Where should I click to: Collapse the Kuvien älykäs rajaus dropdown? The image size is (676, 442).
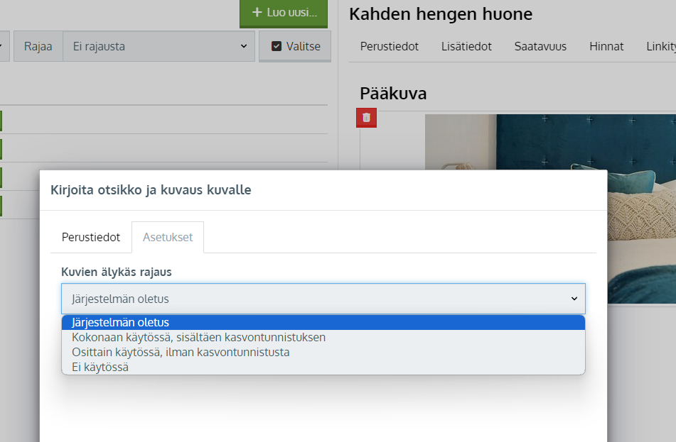point(323,299)
